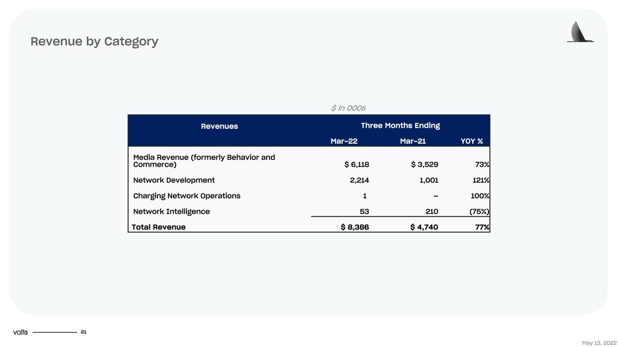Select the '2,214' Network Development value

(x=359, y=180)
